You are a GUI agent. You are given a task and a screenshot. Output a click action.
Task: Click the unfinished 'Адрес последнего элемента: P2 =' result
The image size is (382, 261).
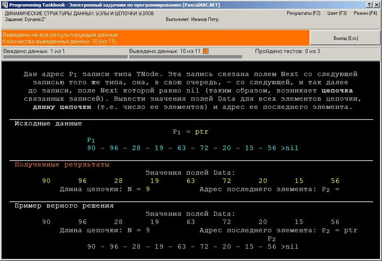[x=270, y=189]
